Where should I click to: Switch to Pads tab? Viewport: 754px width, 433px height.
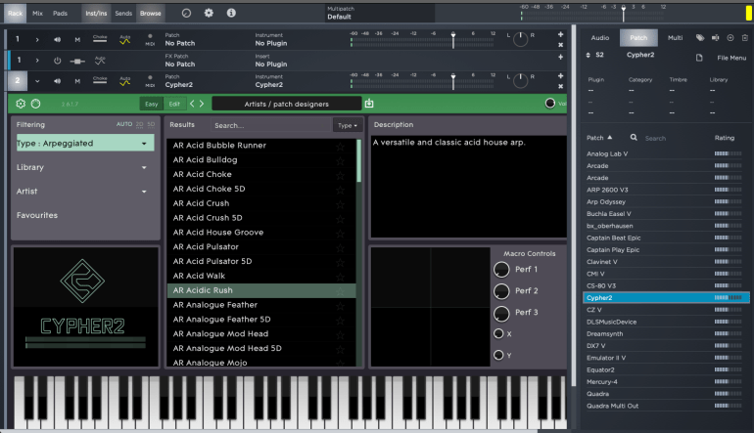click(x=60, y=13)
